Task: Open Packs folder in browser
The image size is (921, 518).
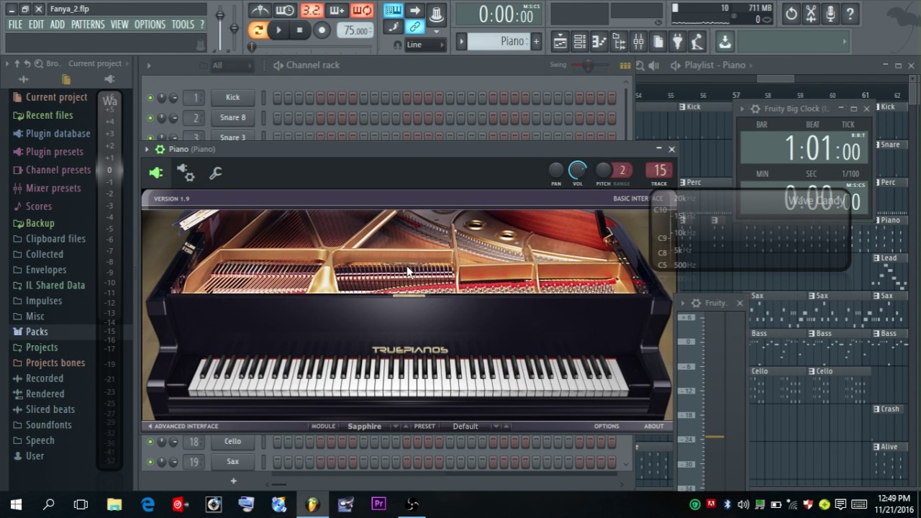Action: click(37, 332)
